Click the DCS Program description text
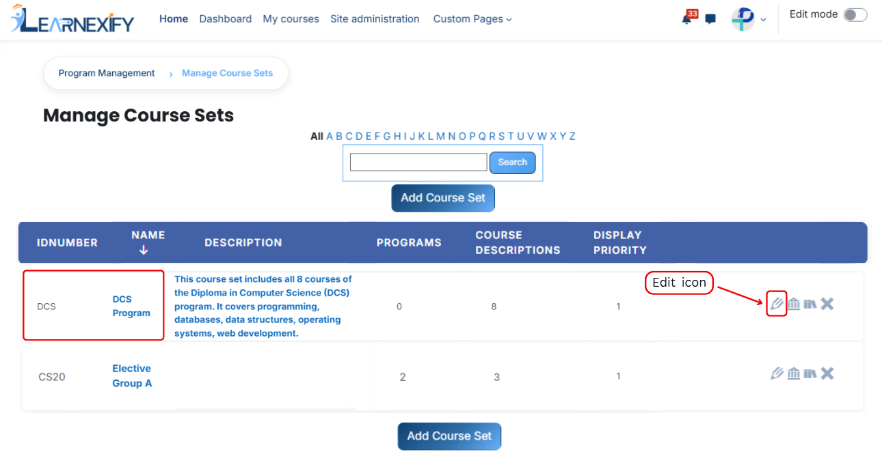 263,306
